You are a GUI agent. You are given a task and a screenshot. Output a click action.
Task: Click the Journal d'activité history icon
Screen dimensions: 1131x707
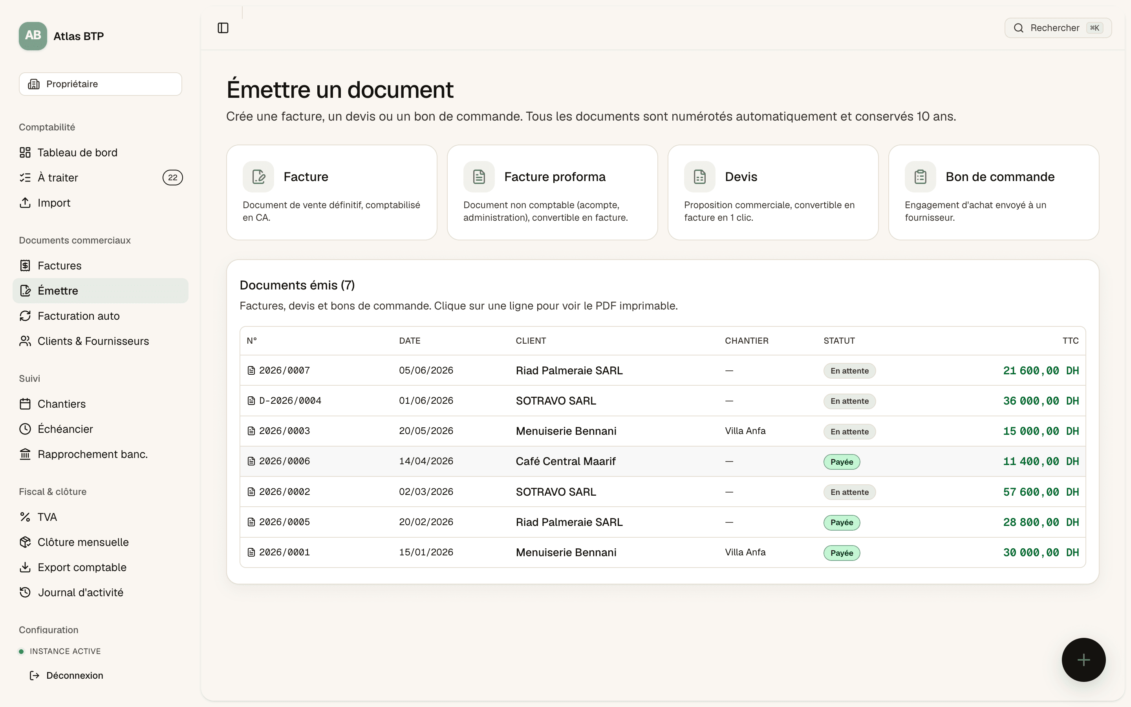pos(25,593)
